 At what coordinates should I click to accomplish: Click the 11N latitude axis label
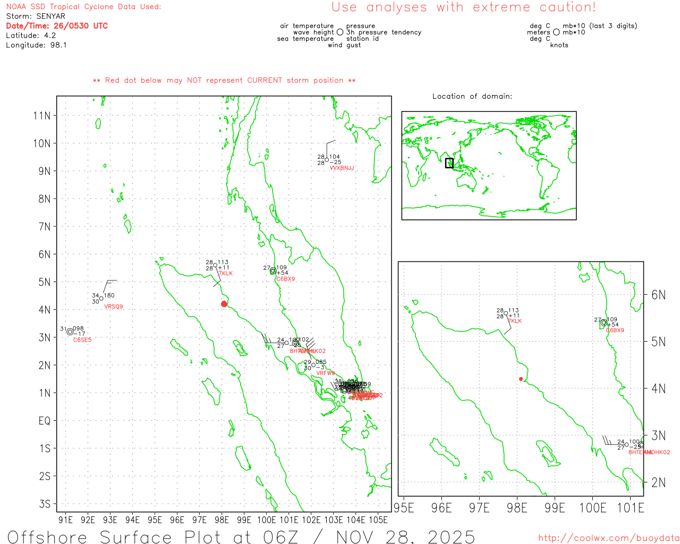(42, 116)
